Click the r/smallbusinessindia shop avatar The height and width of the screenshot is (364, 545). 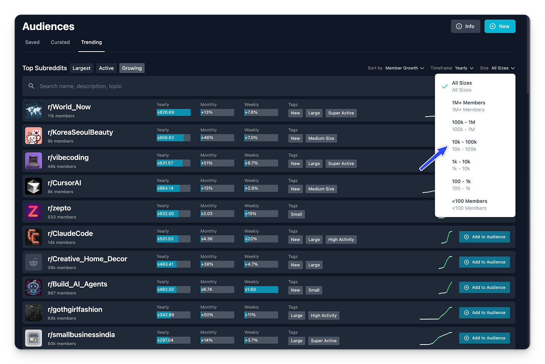33,338
